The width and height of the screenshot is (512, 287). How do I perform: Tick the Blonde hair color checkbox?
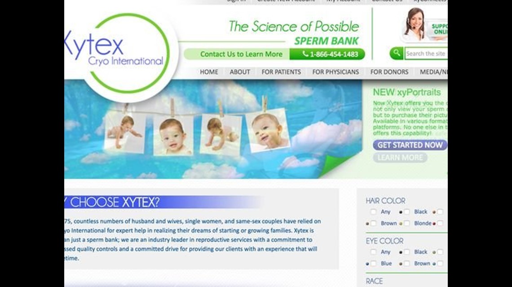tap(407, 223)
